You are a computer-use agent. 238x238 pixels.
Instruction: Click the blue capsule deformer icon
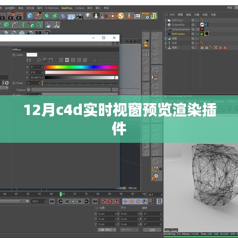pos(63,16)
